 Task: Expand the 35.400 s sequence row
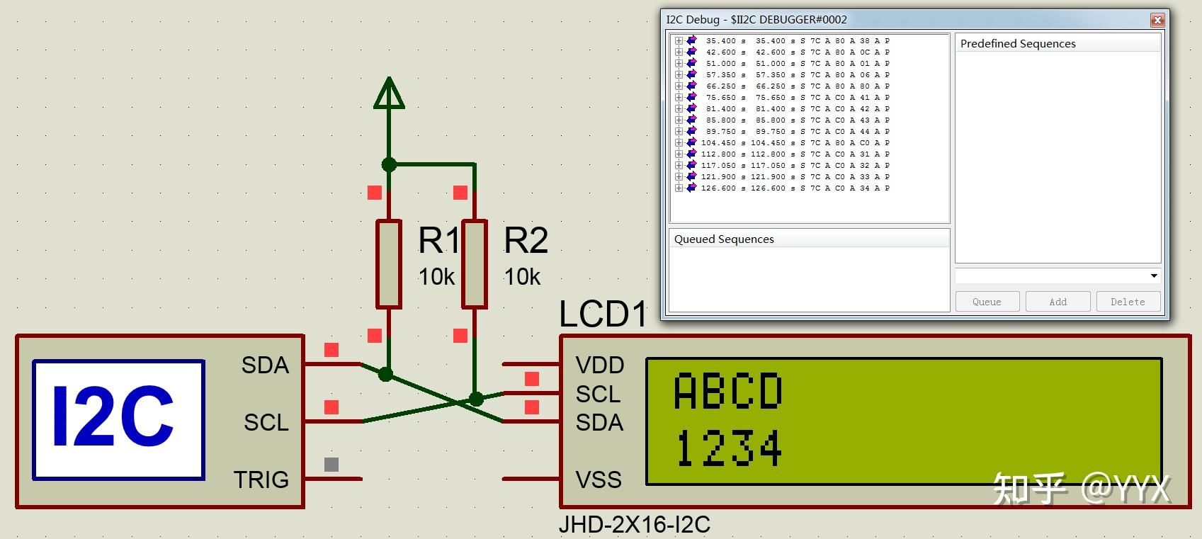pyautogui.click(x=679, y=41)
